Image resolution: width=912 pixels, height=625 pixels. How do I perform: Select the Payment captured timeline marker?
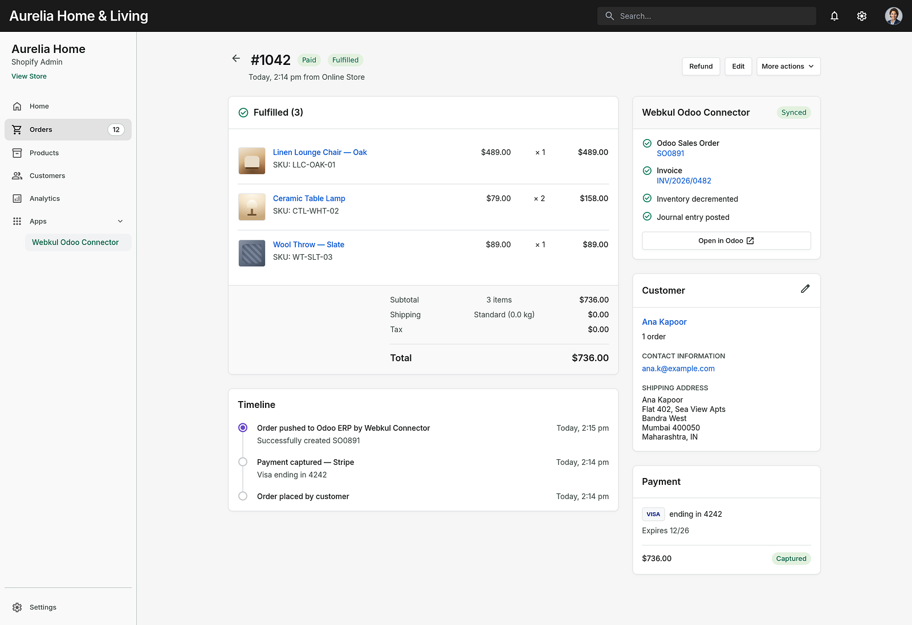point(243,461)
